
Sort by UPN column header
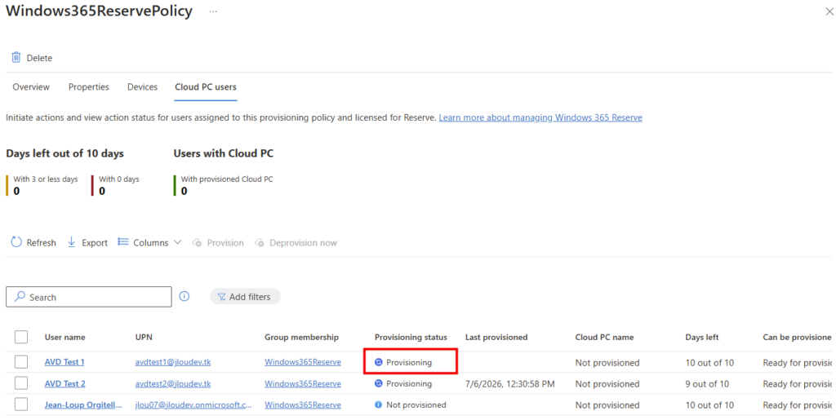tap(144, 337)
